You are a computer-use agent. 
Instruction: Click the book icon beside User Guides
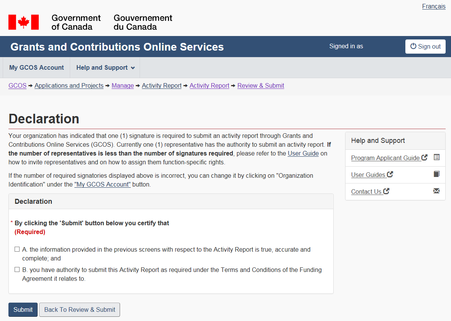436,174
